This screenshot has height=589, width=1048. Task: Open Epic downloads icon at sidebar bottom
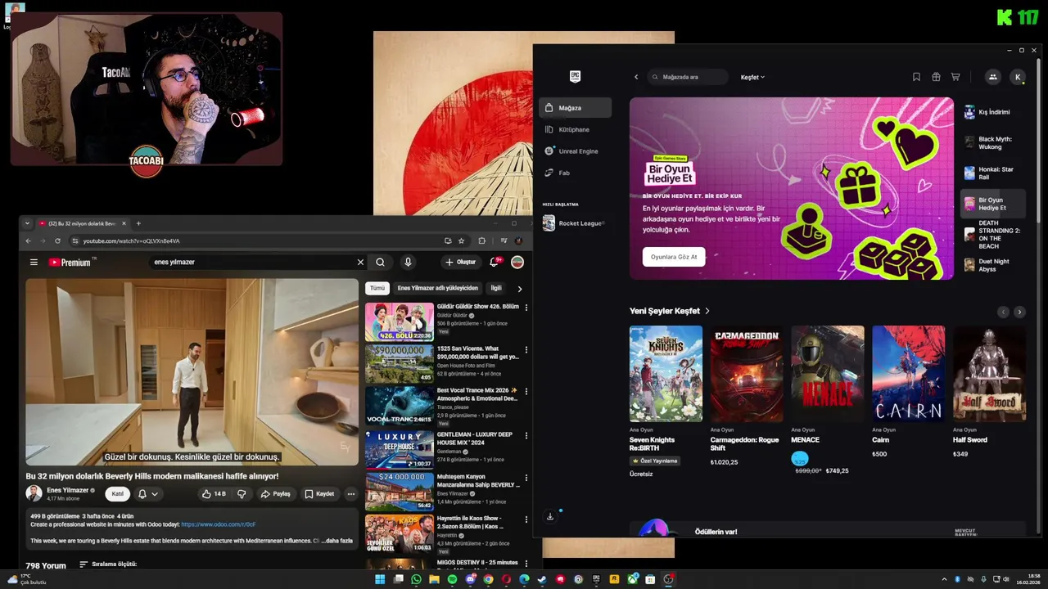pyautogui.click(x=550, y=516)
